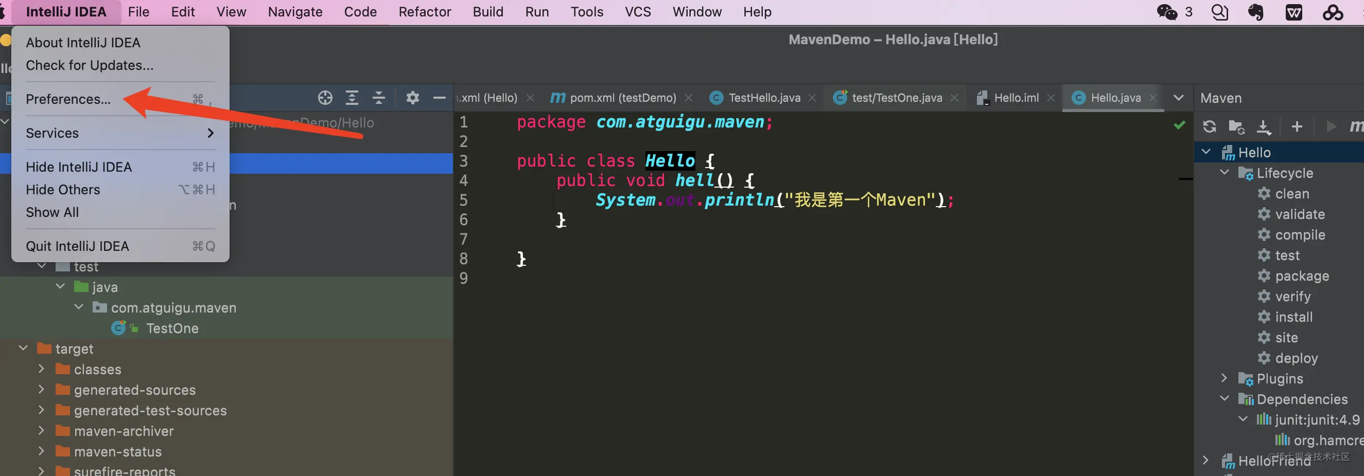The image size is (1364, 476).
Task: Close the Hello.java tab
Action: 1153,98
